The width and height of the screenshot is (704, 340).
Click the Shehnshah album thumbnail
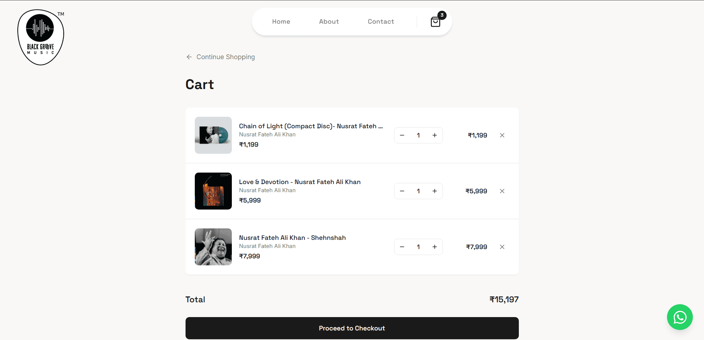(213, 247)
